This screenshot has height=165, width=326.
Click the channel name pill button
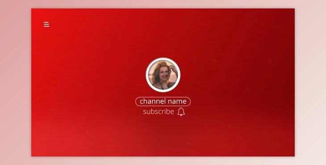[x=163, y=102]
